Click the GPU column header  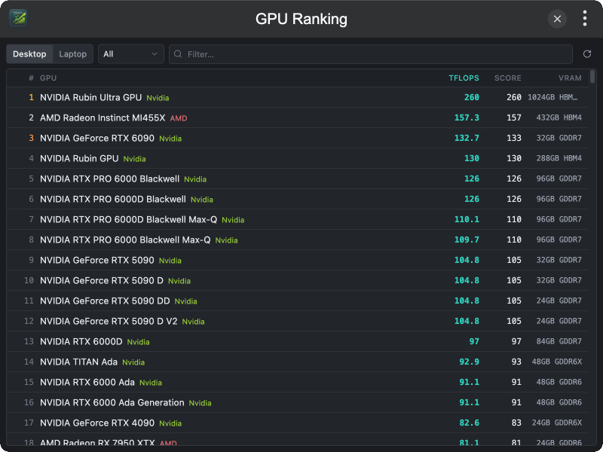pos(48,78)
